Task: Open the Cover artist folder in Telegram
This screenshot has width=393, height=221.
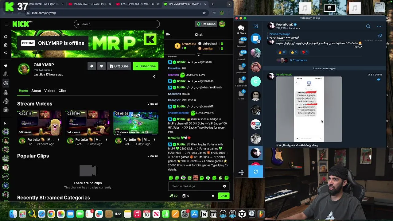Action: click(x=241, y=82)
